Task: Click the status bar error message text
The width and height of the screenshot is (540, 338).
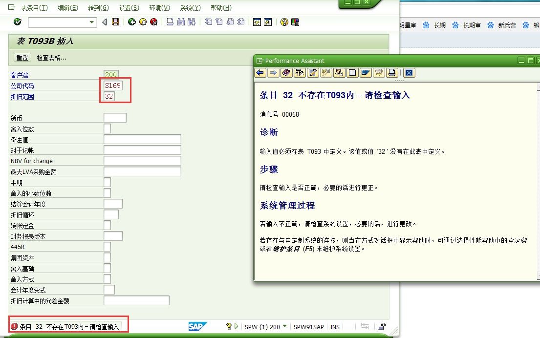Action: pos(69,327)
